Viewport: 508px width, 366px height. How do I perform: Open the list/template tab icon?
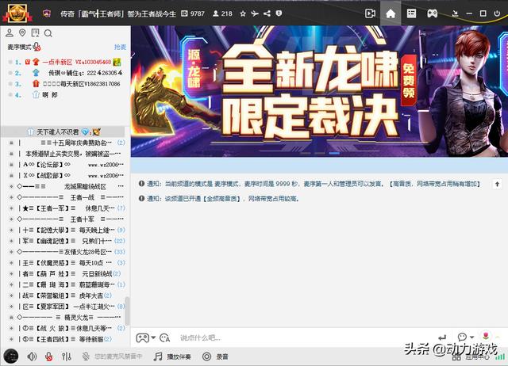[411, 13]
